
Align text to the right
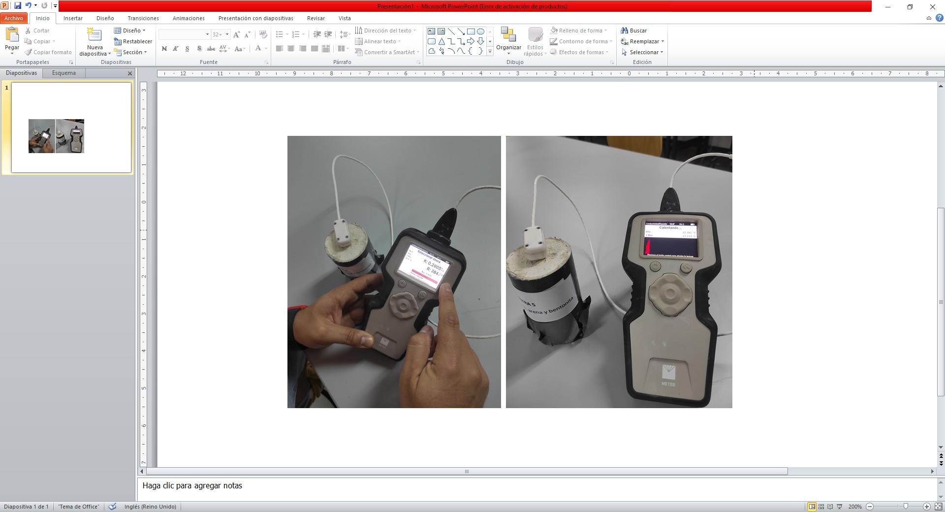(303, 49)
